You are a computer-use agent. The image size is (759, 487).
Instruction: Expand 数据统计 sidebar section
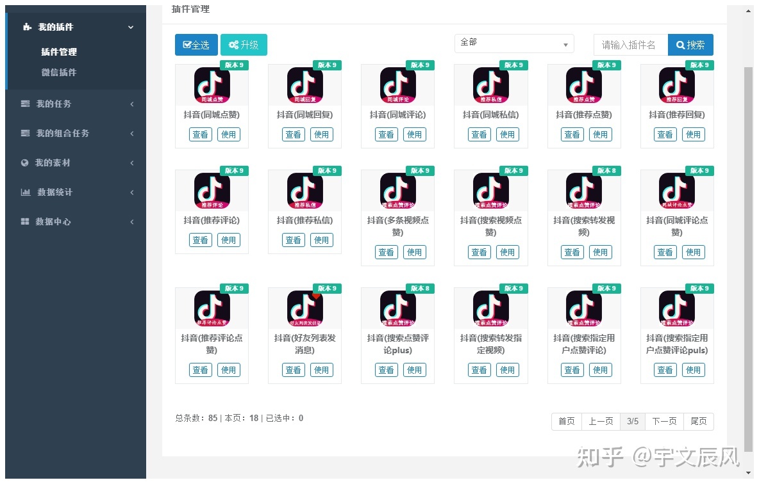76,192
